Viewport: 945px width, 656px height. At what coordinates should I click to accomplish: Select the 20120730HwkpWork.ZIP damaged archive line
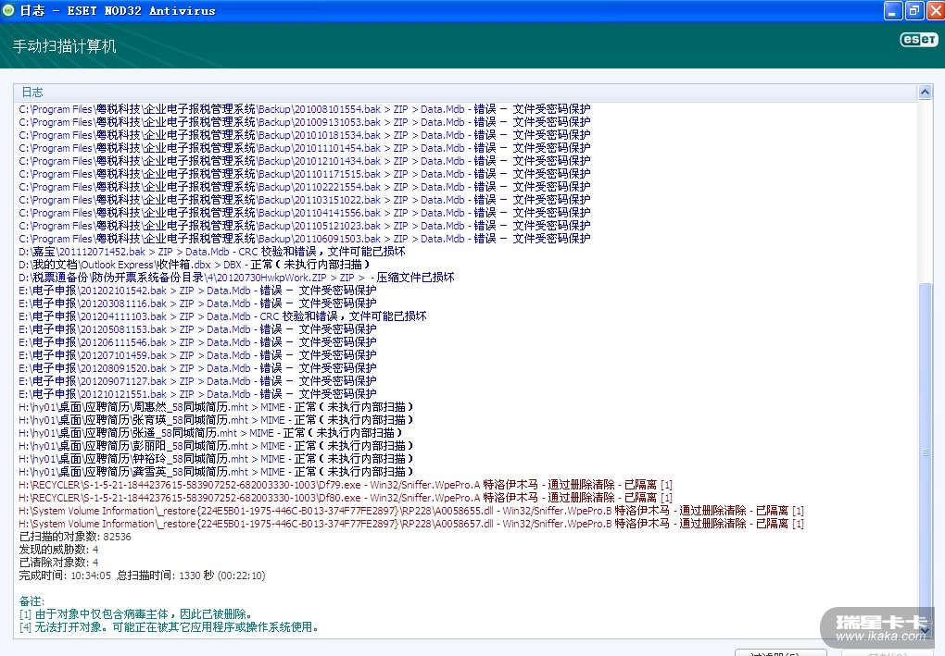tap(236, 278)
